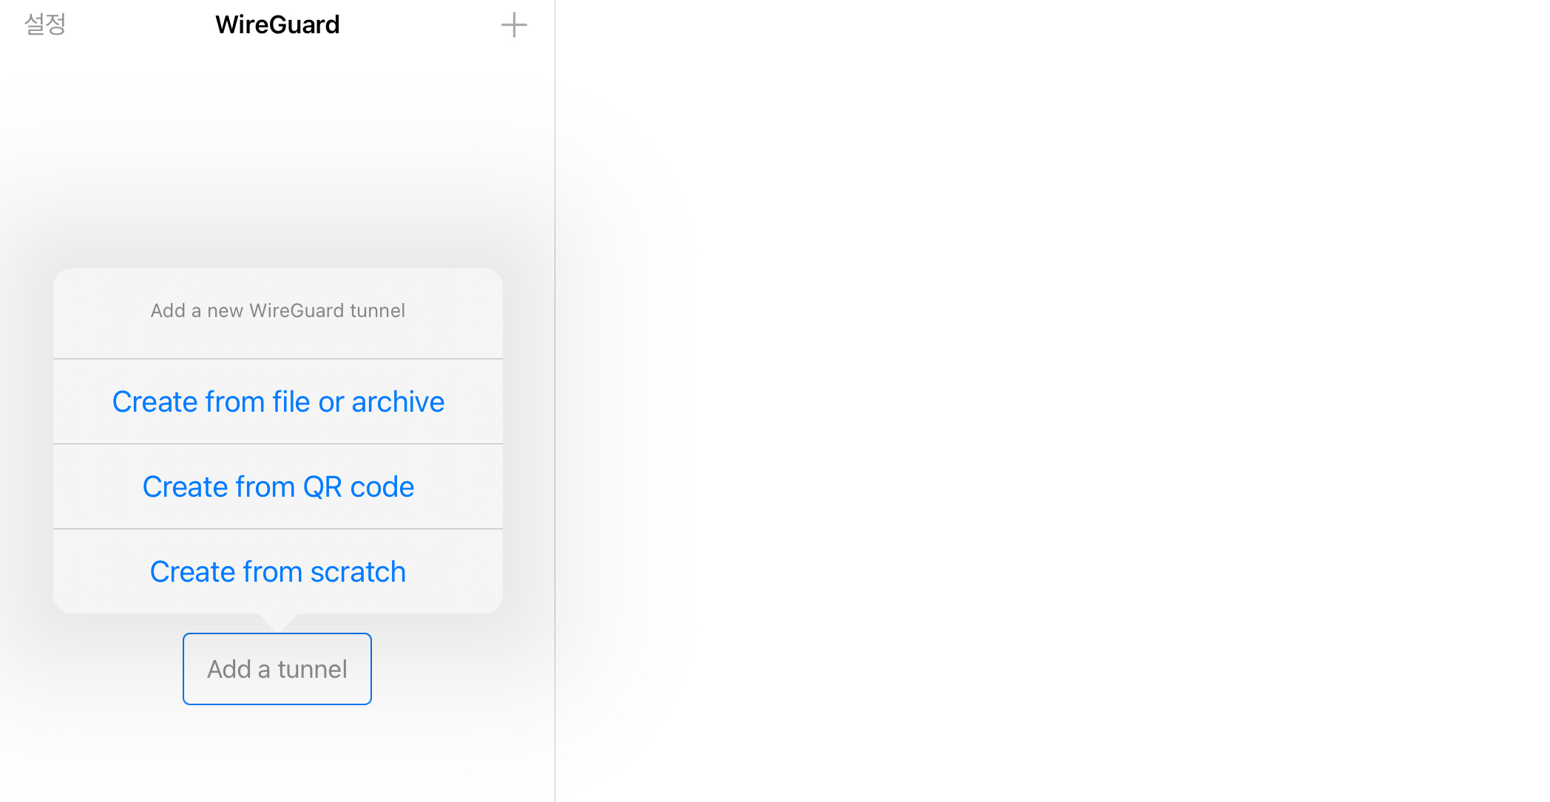The height and width of the screenshot is (802, 1550).
Task: Click the popover arrow above Add a tunnel
Action: tap(277, 622)
